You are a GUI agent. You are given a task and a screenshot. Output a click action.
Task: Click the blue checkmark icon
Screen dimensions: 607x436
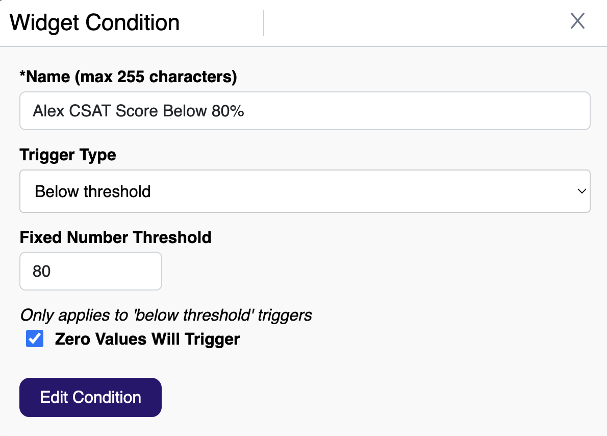pyautogui.click(x=35, y=340)
